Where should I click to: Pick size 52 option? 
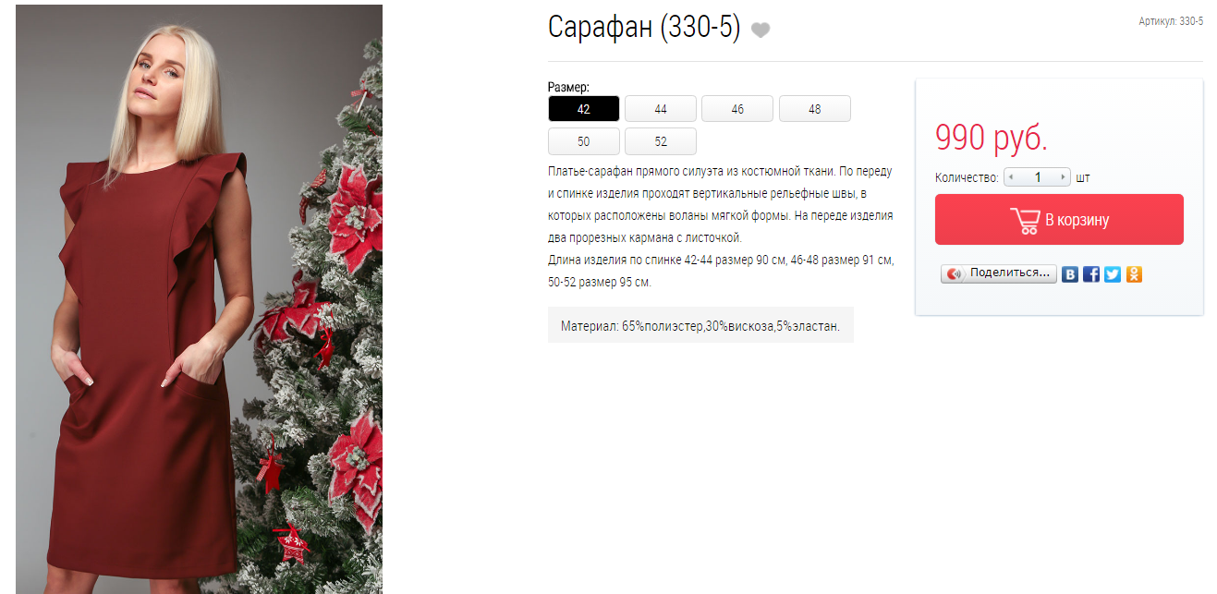click(661, 141)
